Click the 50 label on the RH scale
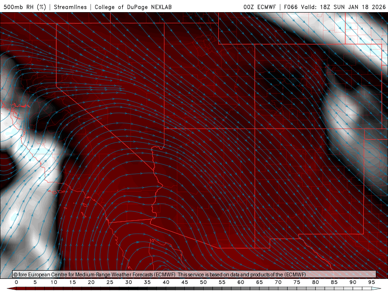 tap(203, 282)
